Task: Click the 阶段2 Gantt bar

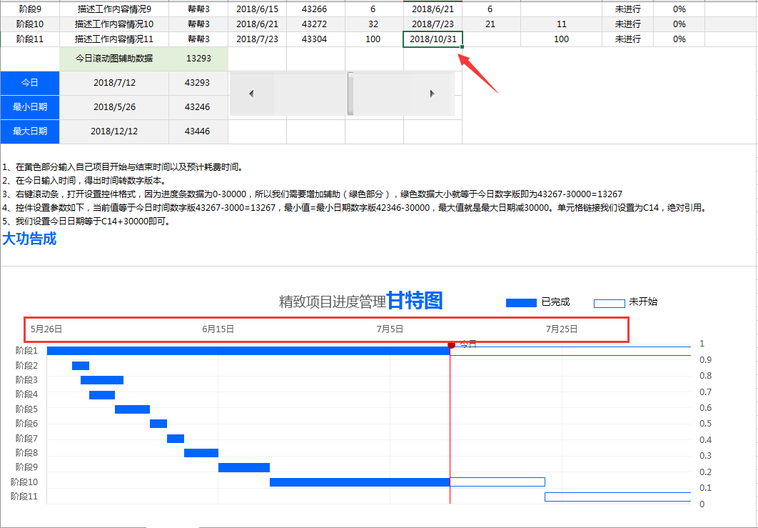Action: 81,366
